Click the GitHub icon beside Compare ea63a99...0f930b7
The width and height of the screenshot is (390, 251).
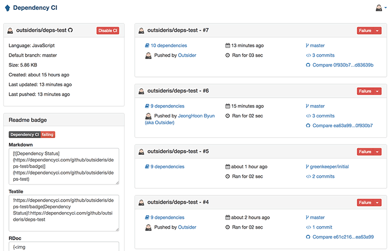(308, 126)
